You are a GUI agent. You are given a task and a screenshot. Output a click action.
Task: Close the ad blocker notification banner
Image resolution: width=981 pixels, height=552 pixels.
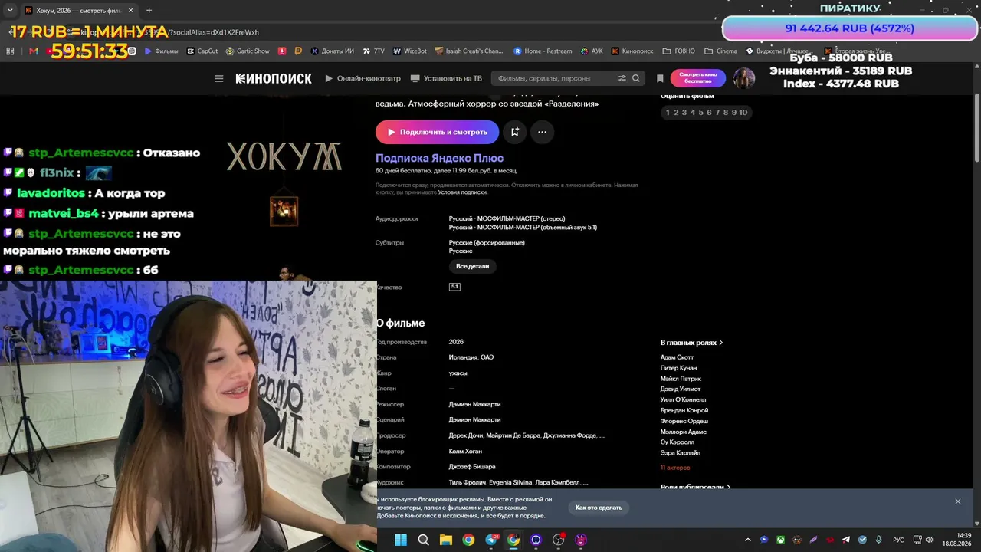click(957, 501)
